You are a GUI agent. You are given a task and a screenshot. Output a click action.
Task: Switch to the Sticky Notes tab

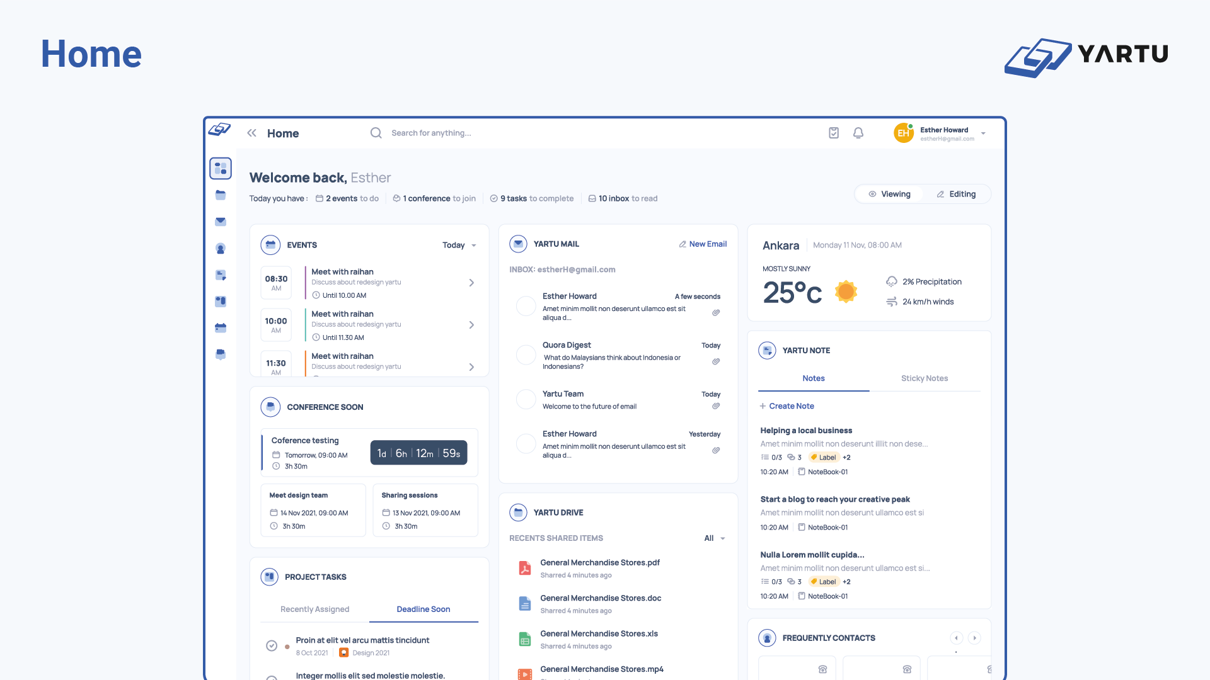tap(925, 378)
